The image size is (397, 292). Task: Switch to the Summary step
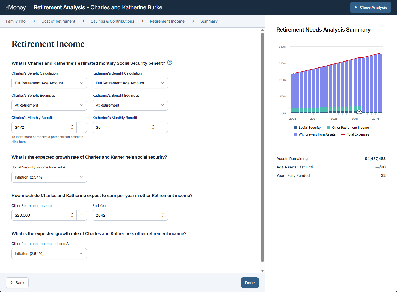(209, 21)
